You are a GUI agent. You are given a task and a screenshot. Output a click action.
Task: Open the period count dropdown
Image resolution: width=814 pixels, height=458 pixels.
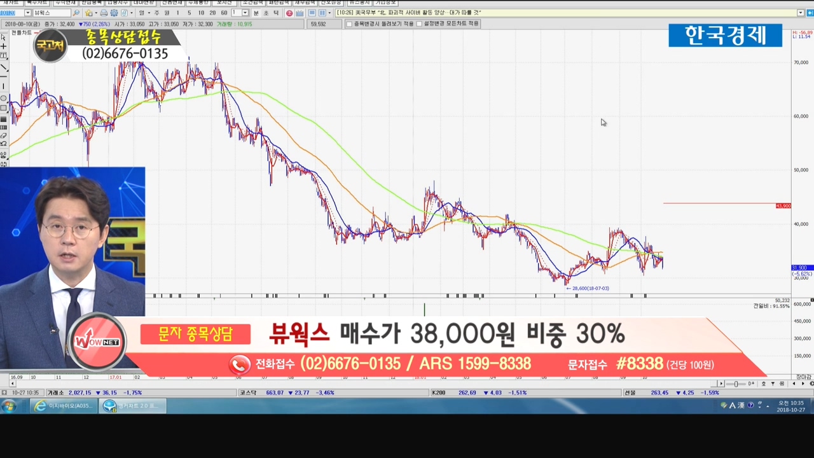[x=245, y=13]
